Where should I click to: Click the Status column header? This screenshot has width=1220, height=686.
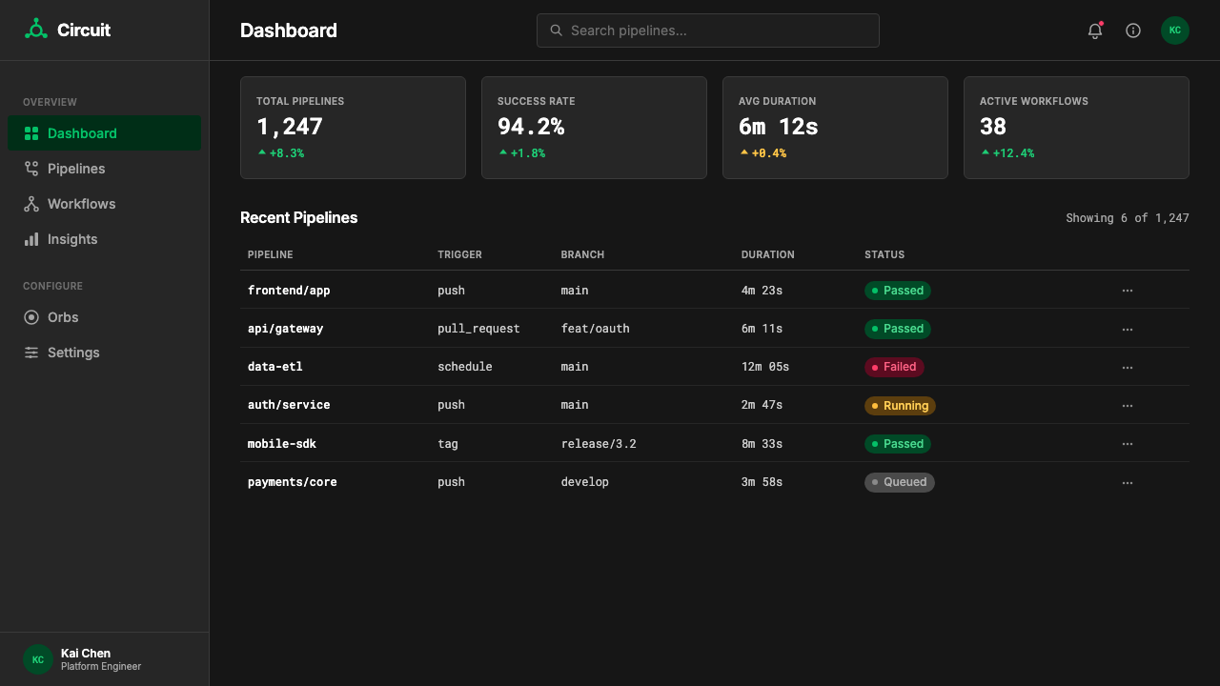(x=884, y=254)
